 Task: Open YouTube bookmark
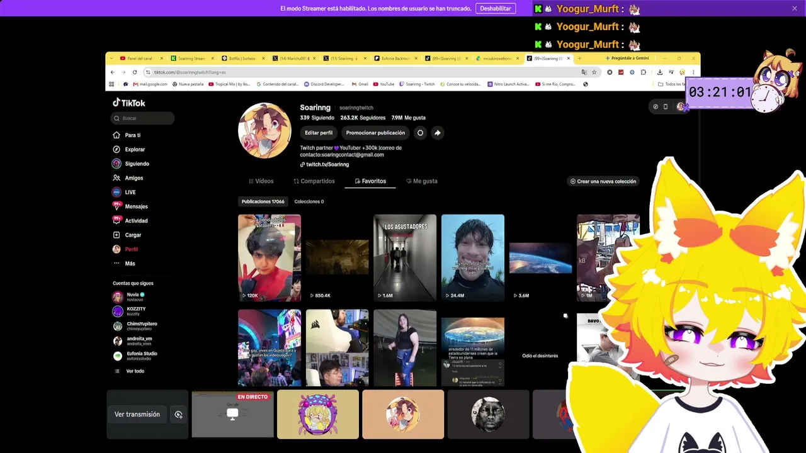[383, 84]
